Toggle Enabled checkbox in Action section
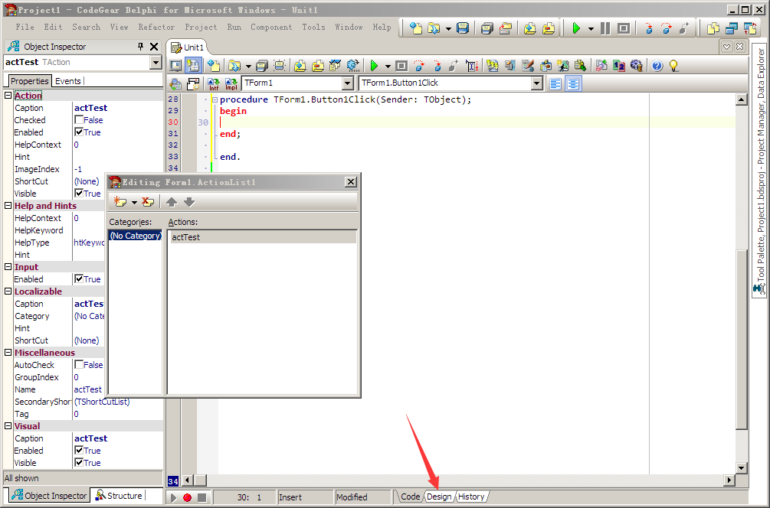 (79, 132)
